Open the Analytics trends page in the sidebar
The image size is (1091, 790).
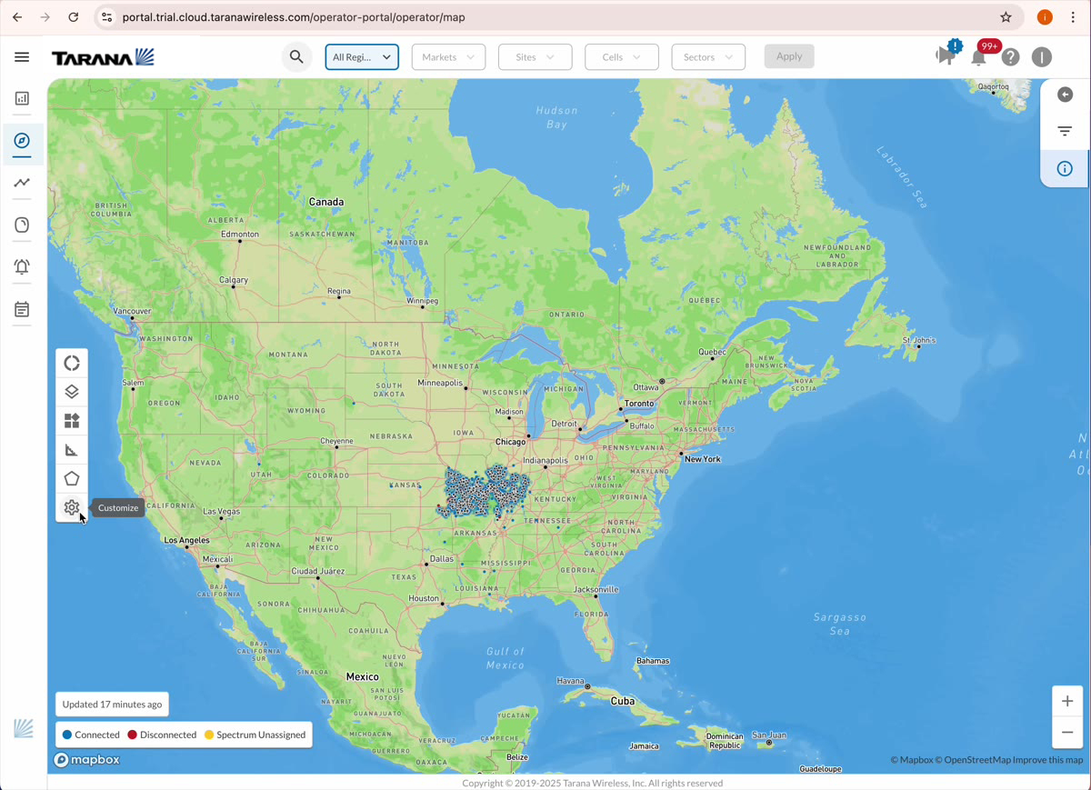[x=21, y=183]
